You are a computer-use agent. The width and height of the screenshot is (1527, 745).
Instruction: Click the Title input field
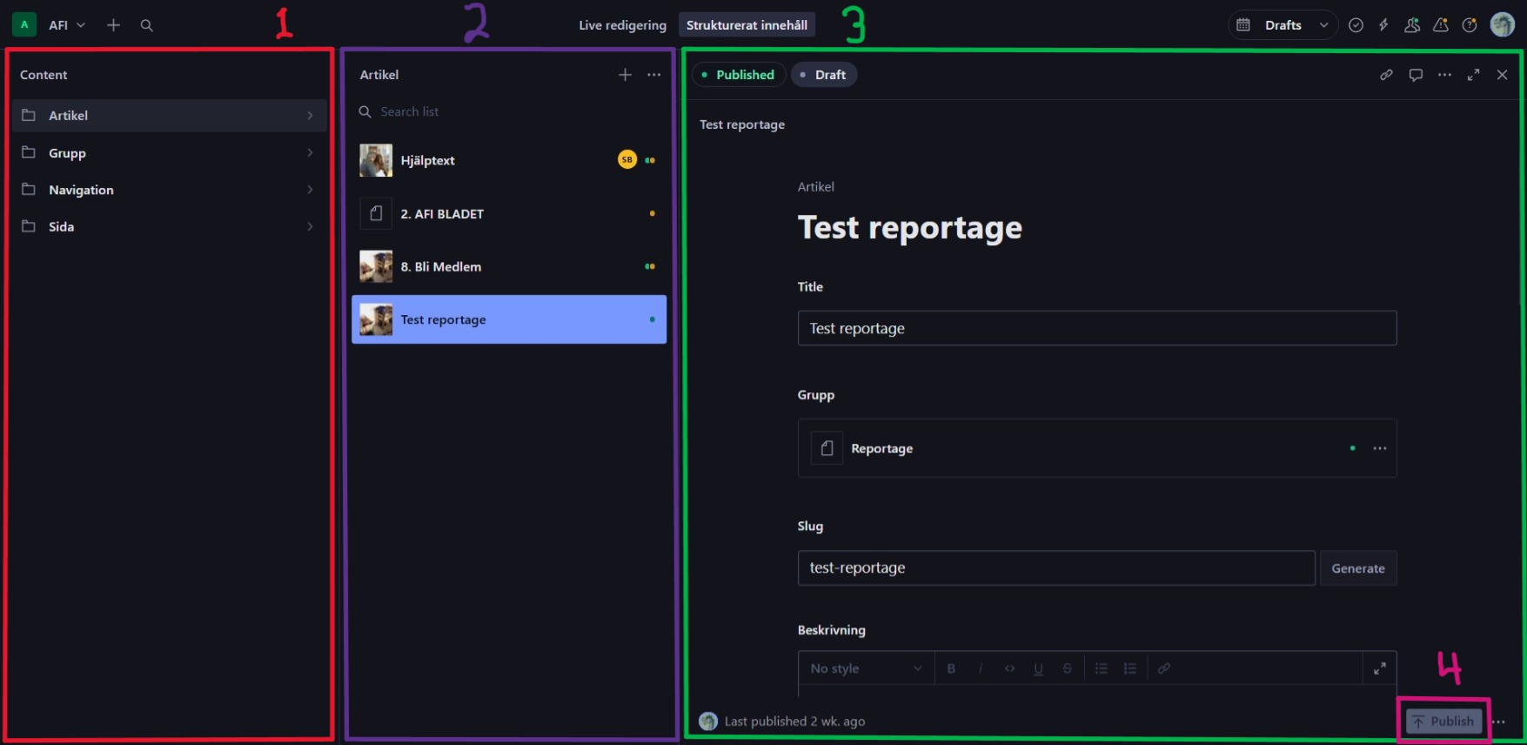1097,328
